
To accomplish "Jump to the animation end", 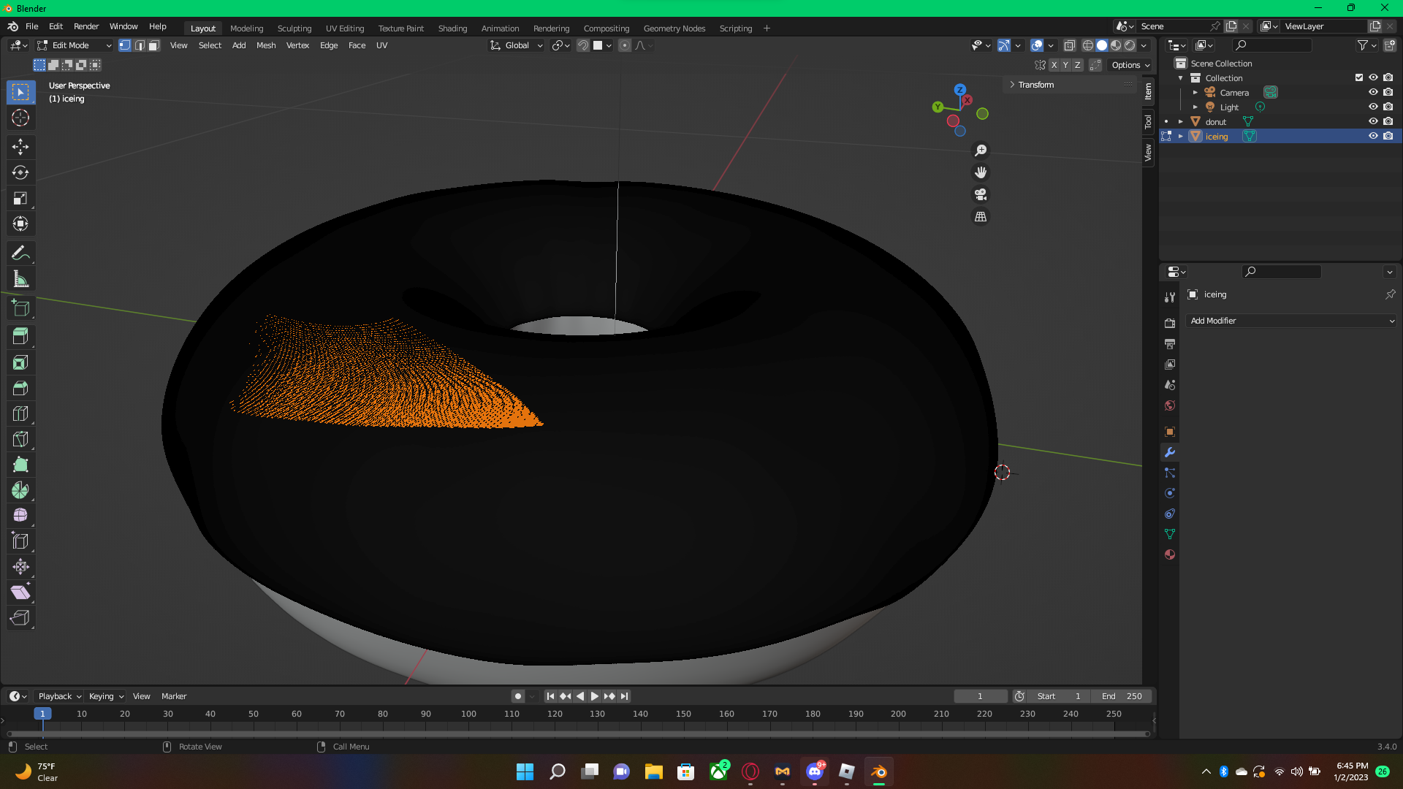I will (x=624, y=696).
